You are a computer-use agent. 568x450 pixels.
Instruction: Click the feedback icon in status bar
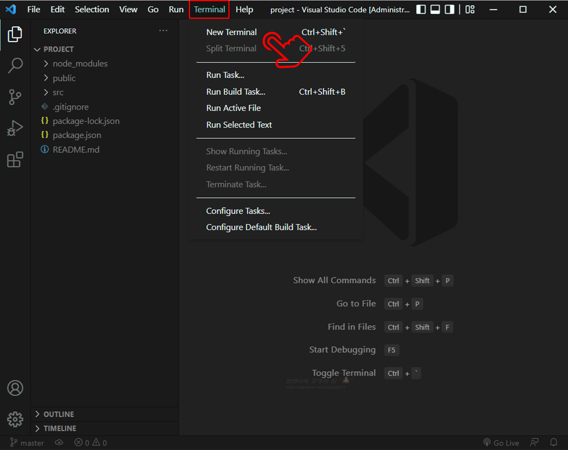point(534,442)
